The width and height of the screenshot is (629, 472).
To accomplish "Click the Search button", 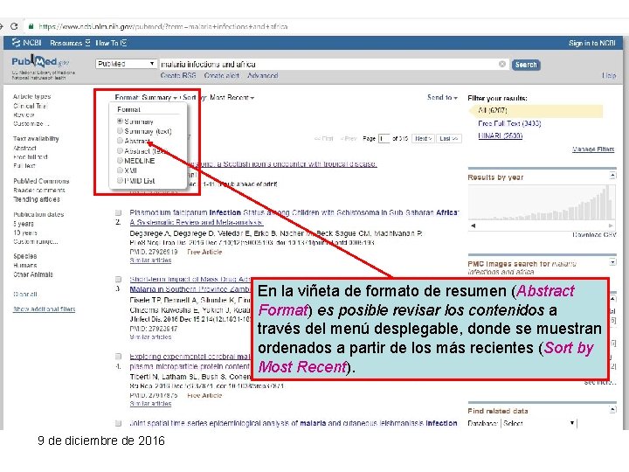I will [526, 65].
